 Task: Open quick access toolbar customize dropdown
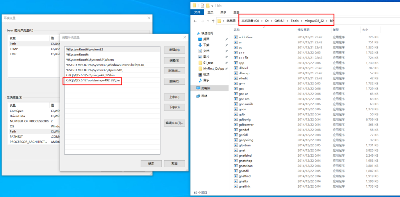point(212,6)
